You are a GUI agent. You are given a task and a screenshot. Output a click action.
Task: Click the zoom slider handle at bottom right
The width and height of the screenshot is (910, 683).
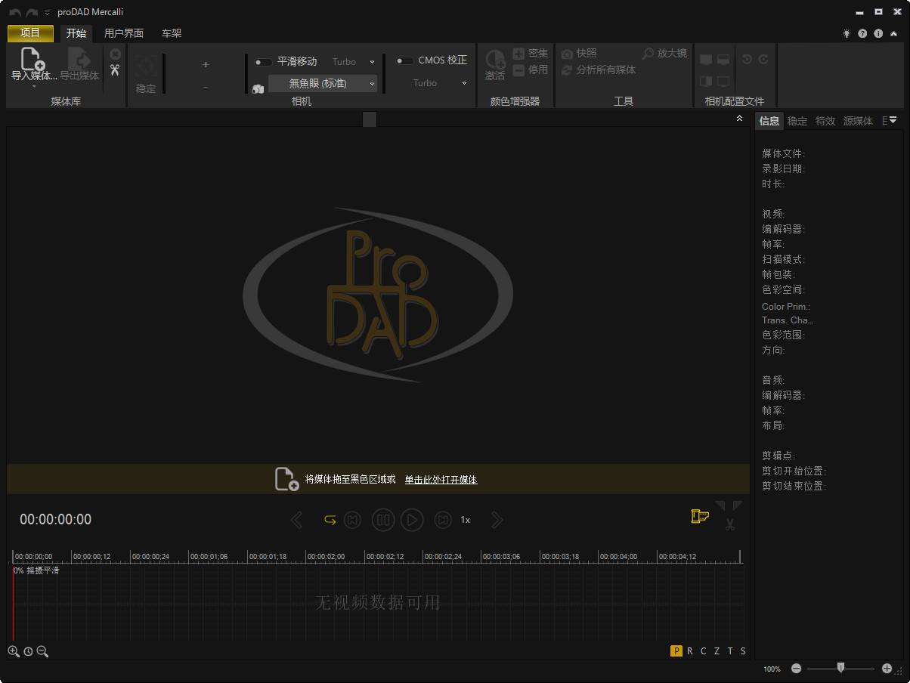(x=840, y=667)
